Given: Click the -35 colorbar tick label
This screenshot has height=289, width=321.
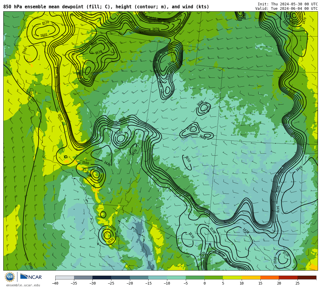Looking at the screenshot, I should 74,283.
